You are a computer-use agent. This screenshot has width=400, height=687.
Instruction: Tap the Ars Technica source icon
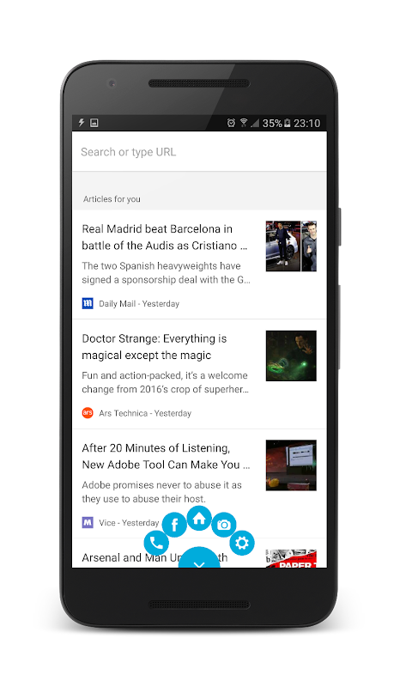88,413
